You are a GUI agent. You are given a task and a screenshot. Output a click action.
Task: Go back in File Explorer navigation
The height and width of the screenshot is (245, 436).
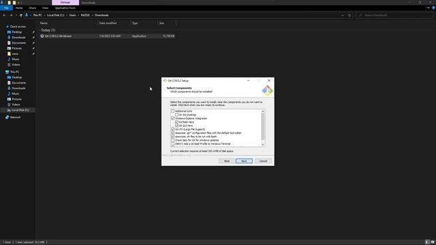4,15
